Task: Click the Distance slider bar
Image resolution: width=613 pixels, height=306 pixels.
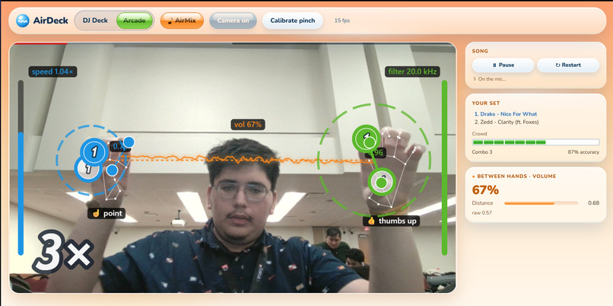Action: pyautogui.click(x=541, y=203)
